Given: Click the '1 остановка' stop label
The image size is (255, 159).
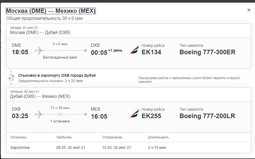Looking at the screenshot, I should pos(60,121).
